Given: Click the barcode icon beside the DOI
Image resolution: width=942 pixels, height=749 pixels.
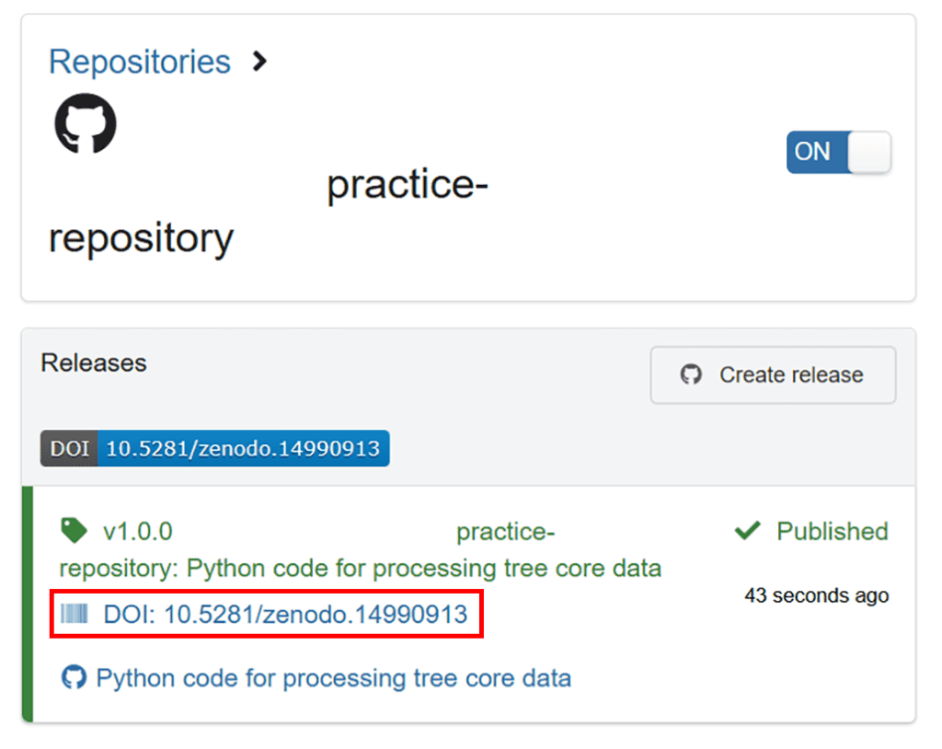Looking at the screenshot, I should coord(75,614).
